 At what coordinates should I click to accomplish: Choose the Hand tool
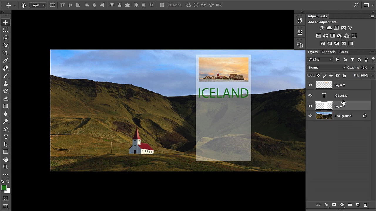[x=6, y=159]
